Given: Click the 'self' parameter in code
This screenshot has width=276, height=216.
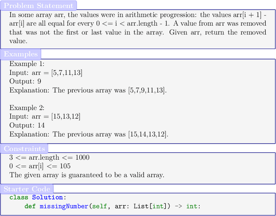Looking at the screenshot, I should (100, 206).
